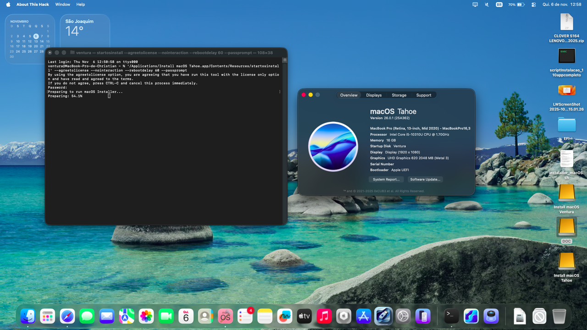Switch to Storage tab
Viewport: 587px width, 330px height.
click(x=399, y=95)
